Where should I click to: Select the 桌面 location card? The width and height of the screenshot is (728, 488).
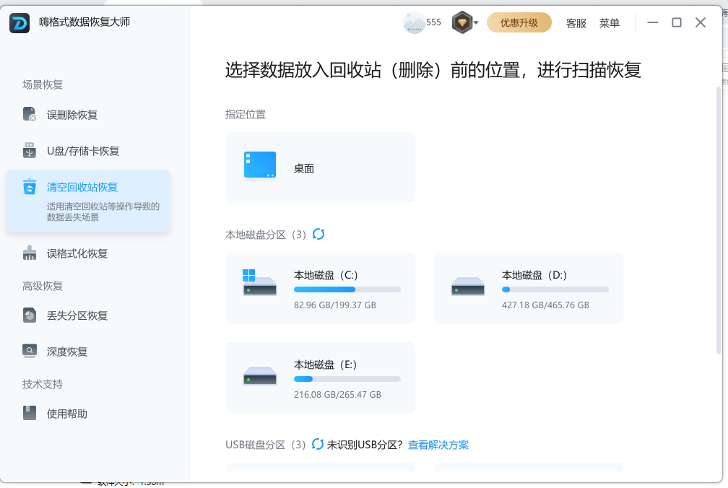click(x=321, y=167)
